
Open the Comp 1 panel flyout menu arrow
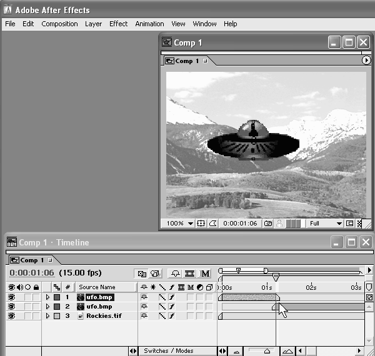pyautogui.click(x=366, y=61)
